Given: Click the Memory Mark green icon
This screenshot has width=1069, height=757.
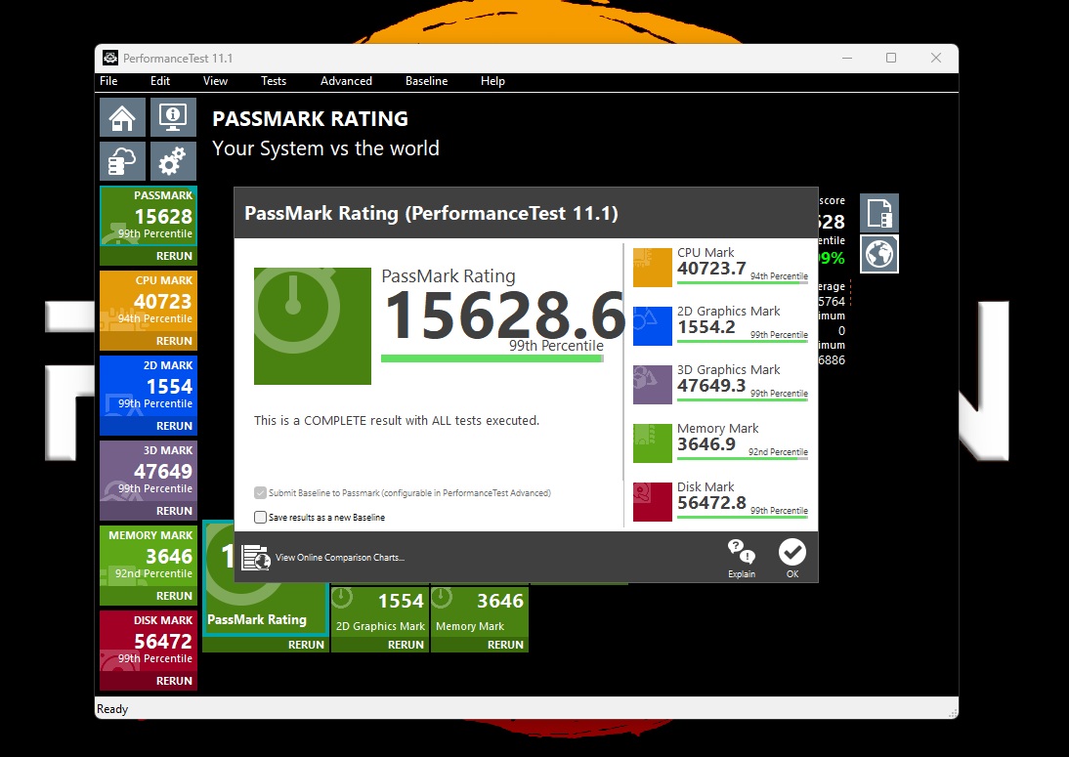Looking at the screenshot, I should tap(653, 442).
